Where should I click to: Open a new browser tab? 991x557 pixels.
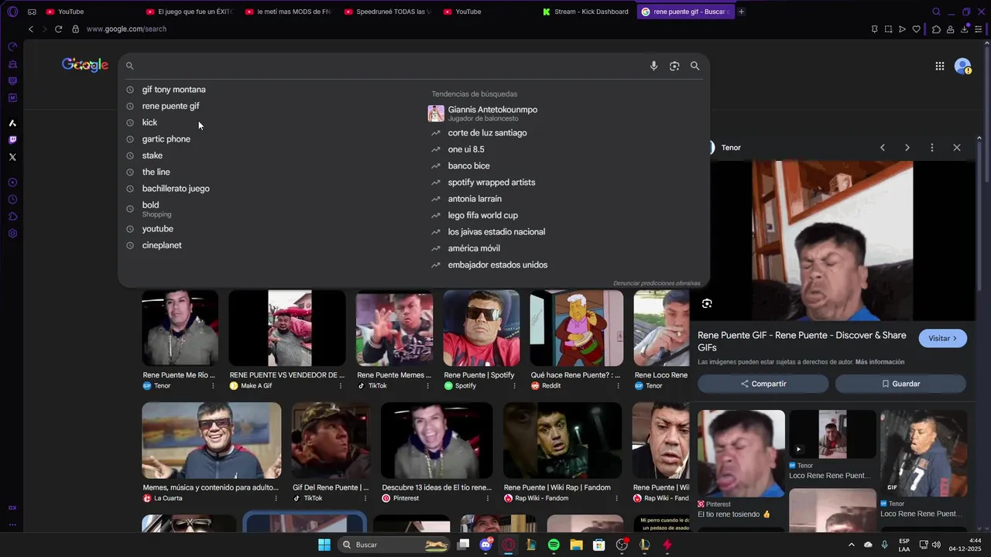tap(741, 12)
